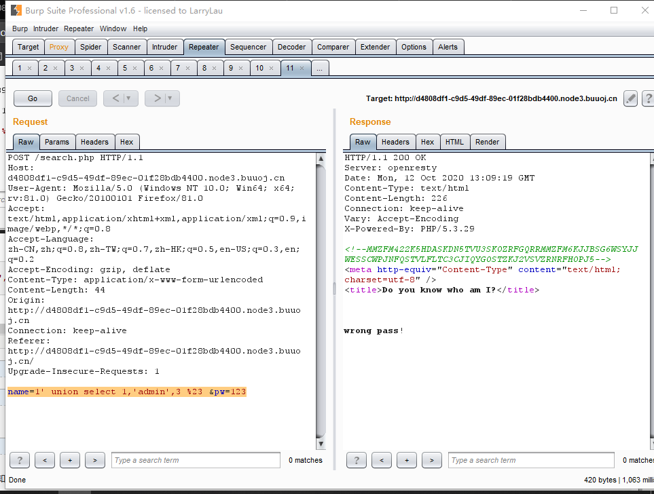This screenshot has height=494, width=654.
Task: Go to next match in request search
Action: click(x=95, y=460)
